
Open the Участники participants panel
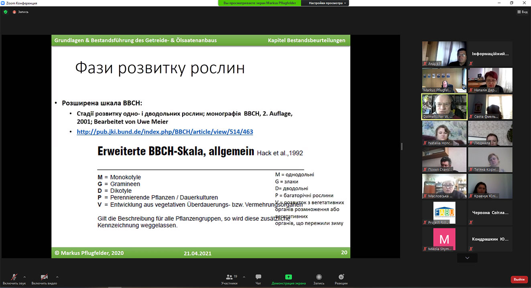(230, 279)
